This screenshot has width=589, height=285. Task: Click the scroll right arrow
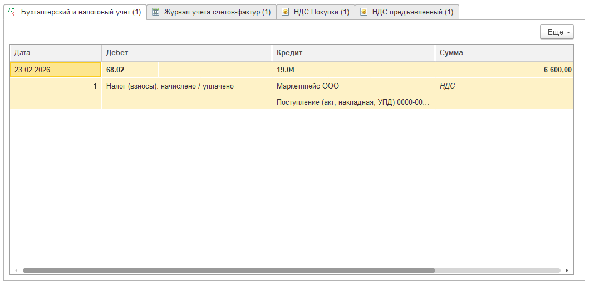click(567, 271)
